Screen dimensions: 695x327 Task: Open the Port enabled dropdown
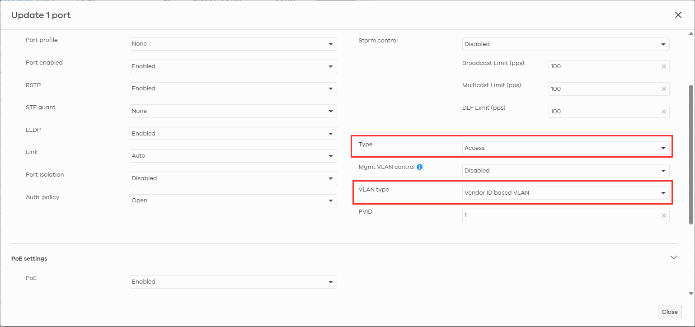233,66
